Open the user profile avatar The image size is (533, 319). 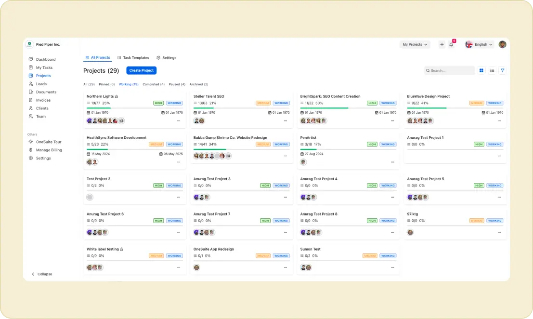[502, 44]
